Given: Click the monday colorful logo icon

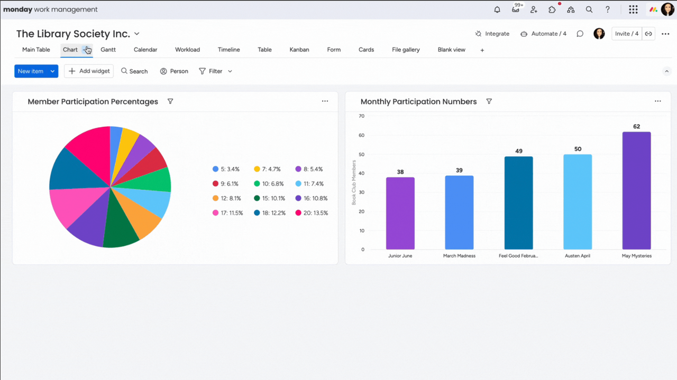Looking at the screenshot, I should tap(654, 9).
